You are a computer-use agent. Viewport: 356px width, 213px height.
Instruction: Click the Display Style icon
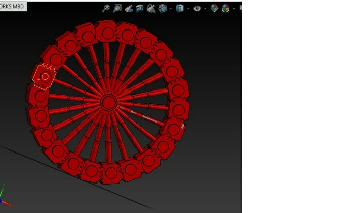(x=180, y=8)
